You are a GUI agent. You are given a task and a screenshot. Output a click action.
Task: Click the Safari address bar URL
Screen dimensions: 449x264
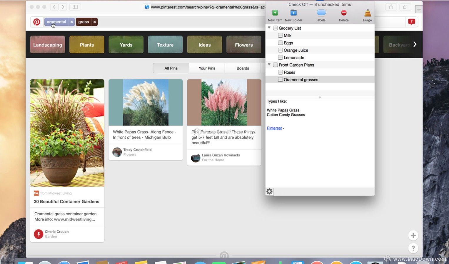tap(208, 7)
